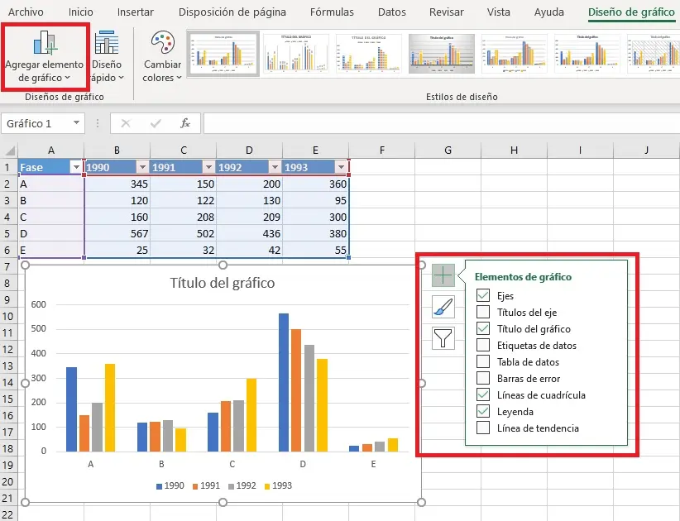The image size is (680, 521).
Task: Click the chart Elementos de gráfico plus icon
Action: point(443,275)
